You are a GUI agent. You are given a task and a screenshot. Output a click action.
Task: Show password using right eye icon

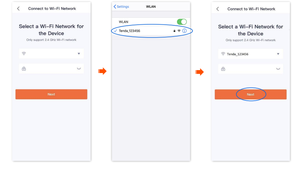(278, 69)
